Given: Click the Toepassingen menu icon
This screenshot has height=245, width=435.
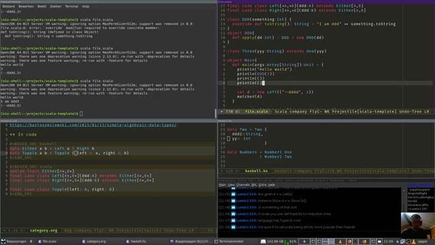Looking at the screenshot, I should (x=3, y=242).
